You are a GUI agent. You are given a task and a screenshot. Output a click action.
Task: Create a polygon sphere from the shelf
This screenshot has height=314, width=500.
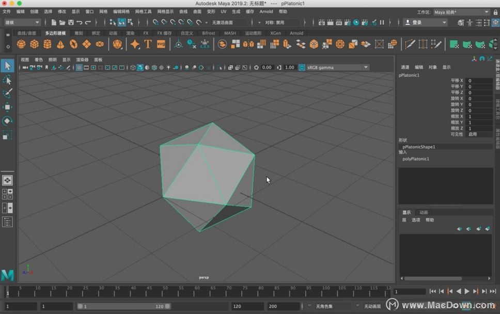[21, 44]
